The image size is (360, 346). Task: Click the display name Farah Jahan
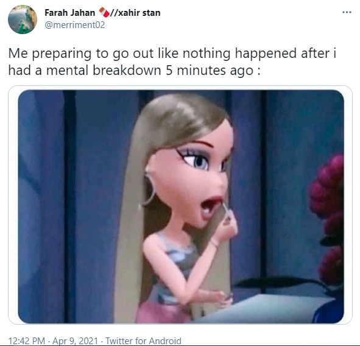point(70,13)
